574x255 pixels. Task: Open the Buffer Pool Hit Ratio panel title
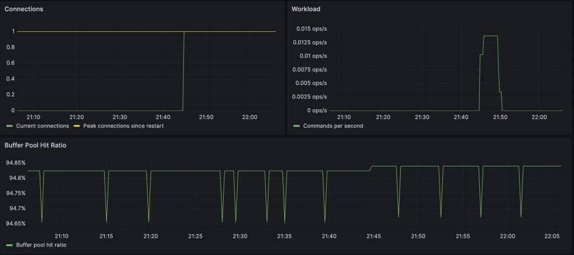pos(35,145)
